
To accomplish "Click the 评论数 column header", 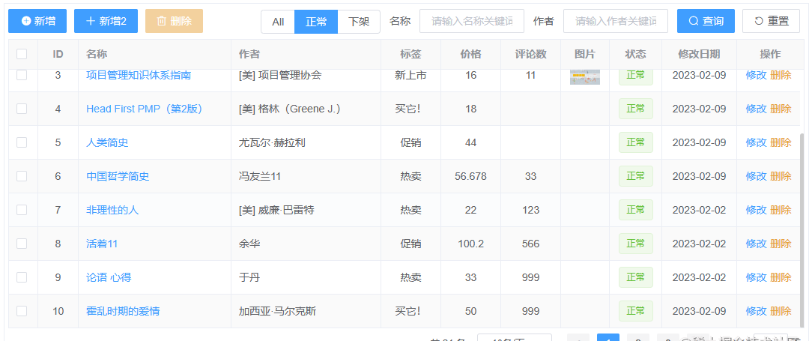I will pos(530,54).
